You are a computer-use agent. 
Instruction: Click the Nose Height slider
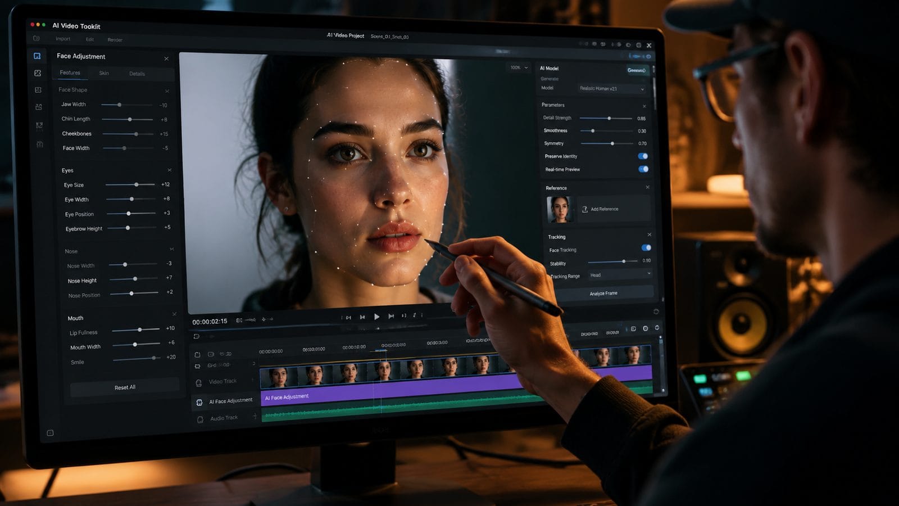point(134,279)
